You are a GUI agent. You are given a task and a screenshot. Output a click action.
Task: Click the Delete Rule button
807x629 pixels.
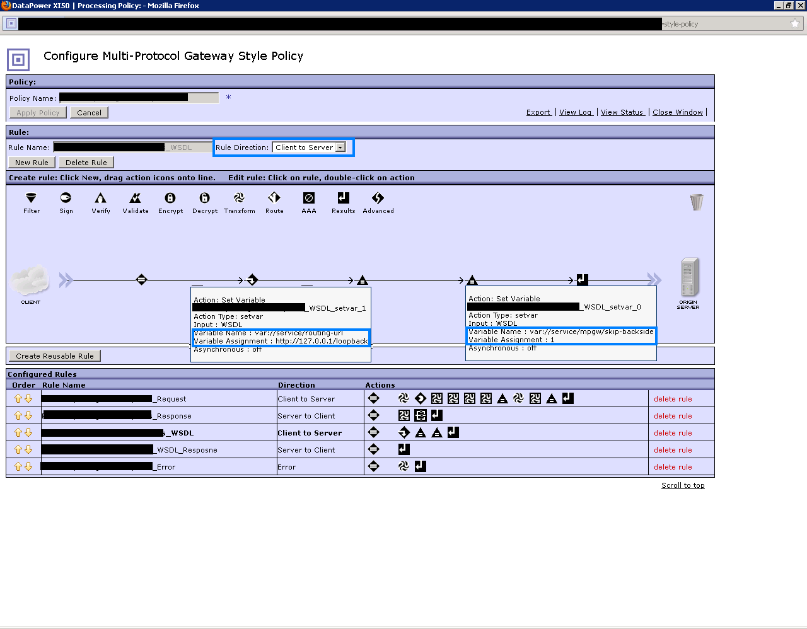86,163
